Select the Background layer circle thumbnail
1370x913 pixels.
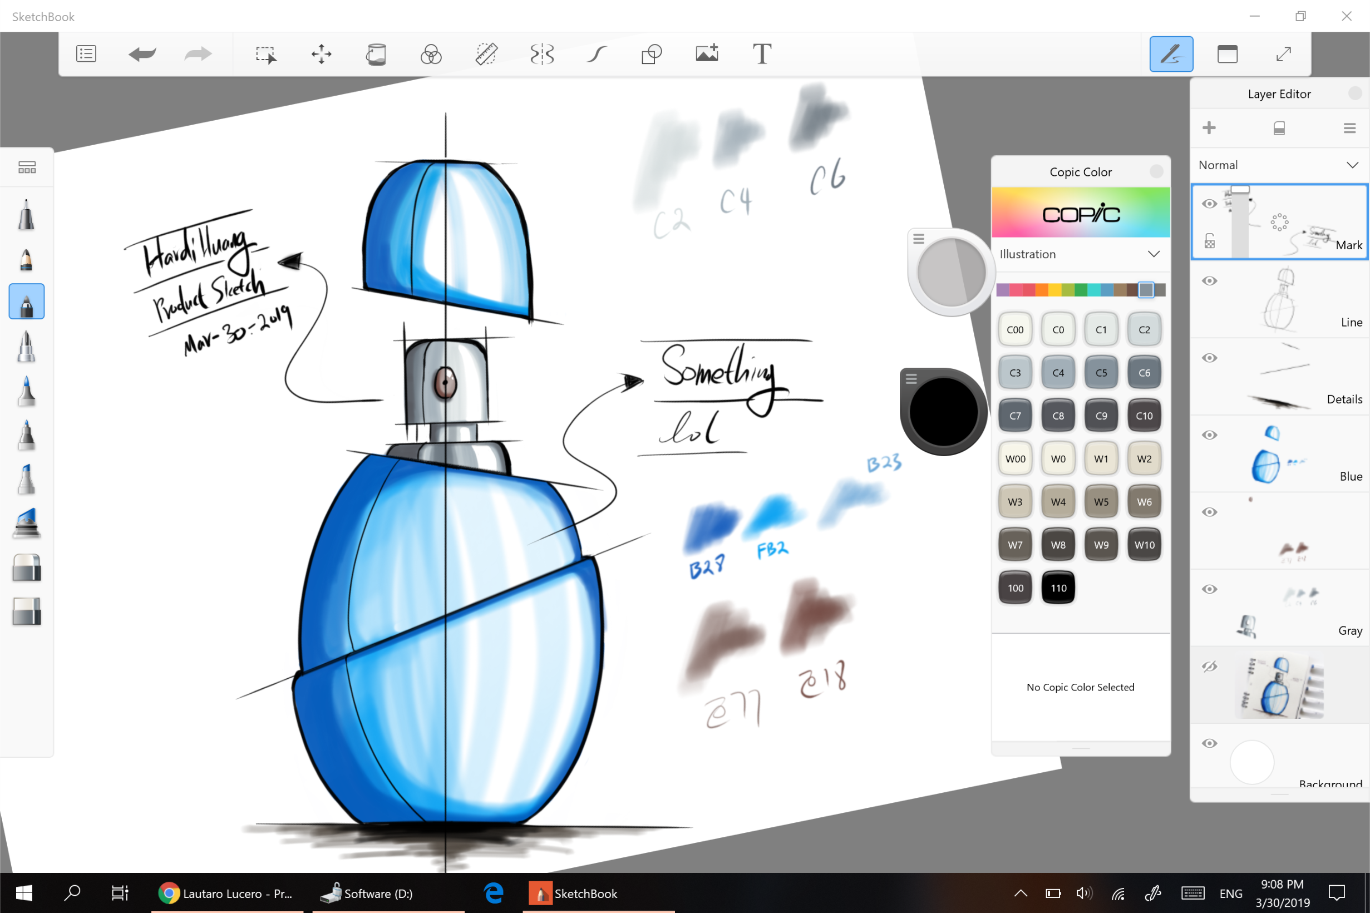pos(1252,762)
